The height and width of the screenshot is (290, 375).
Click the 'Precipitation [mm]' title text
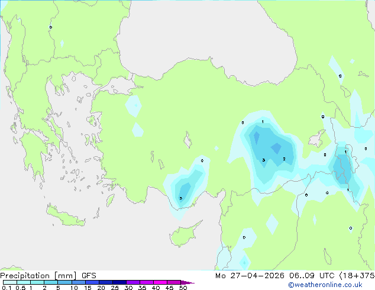click(x=38, y=276)
